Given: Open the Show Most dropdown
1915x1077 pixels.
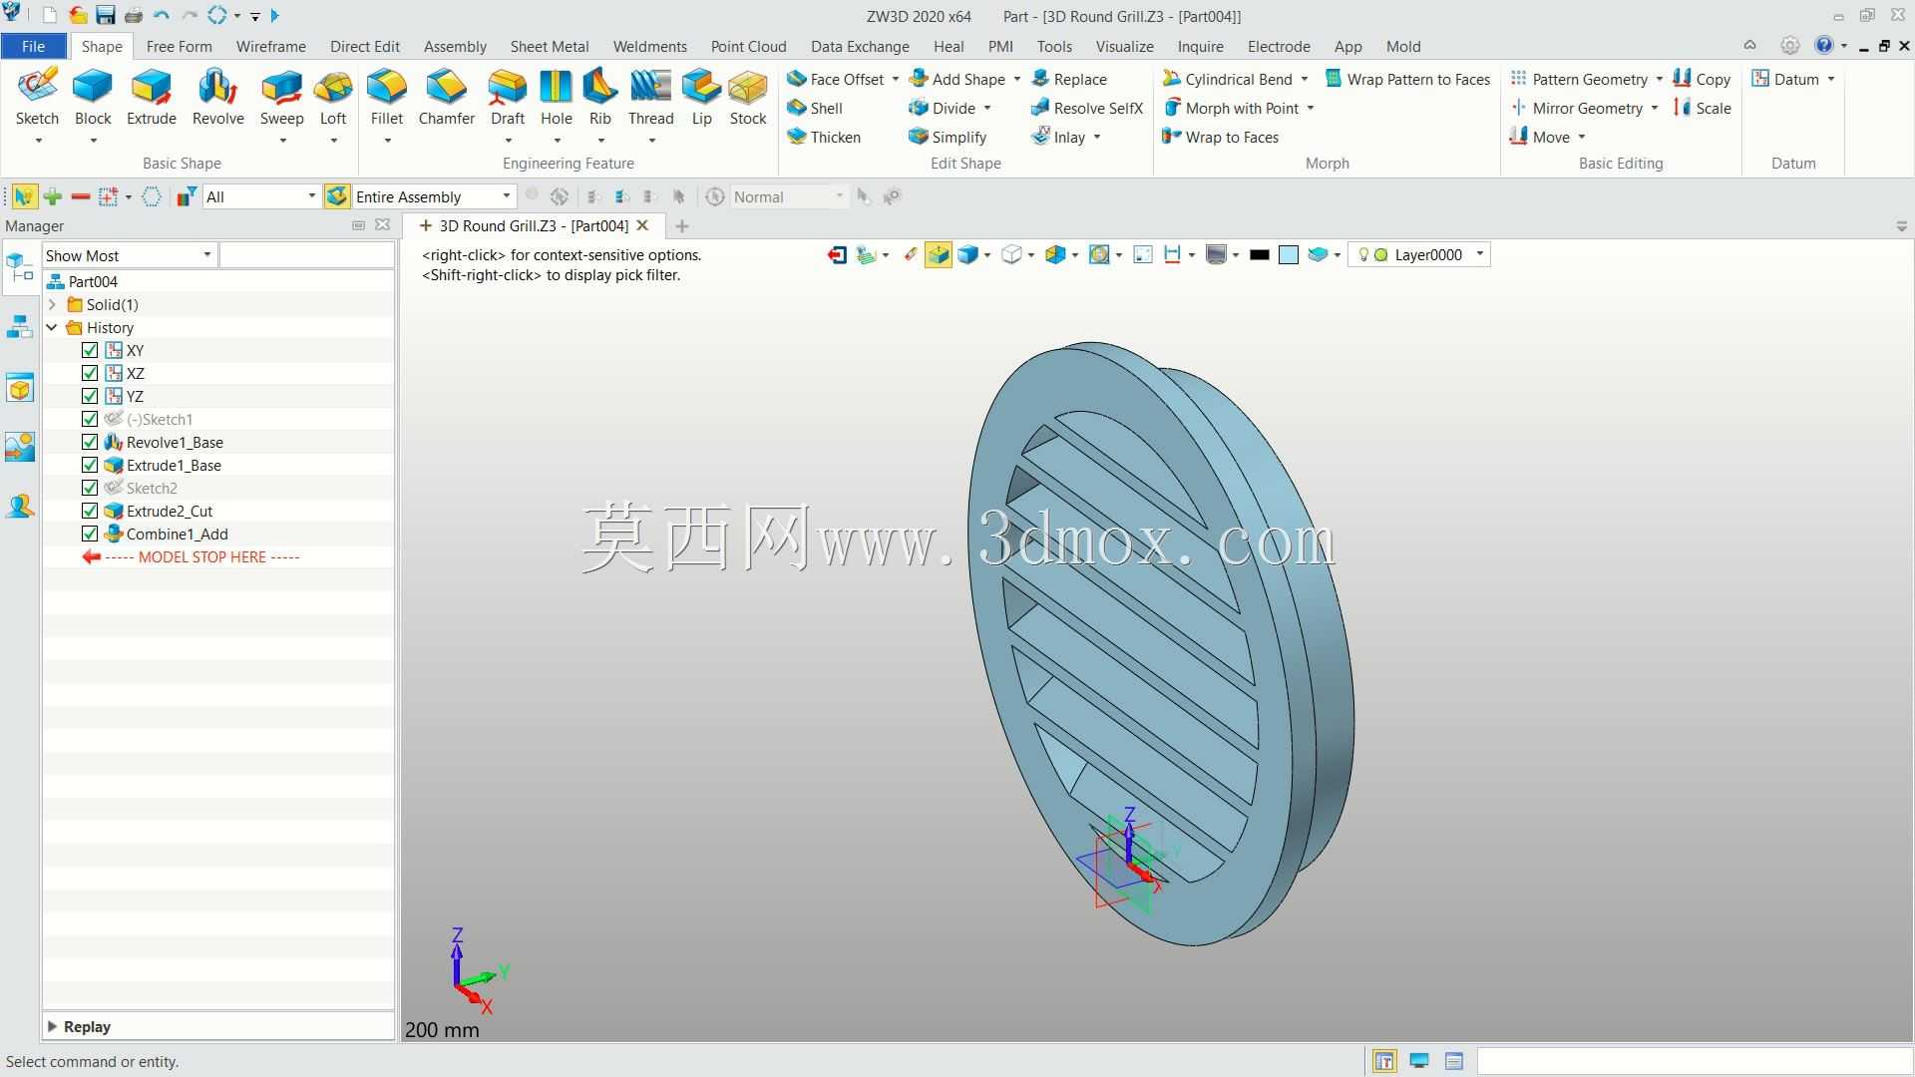Looking at the screenshot, I should [129, 255].
